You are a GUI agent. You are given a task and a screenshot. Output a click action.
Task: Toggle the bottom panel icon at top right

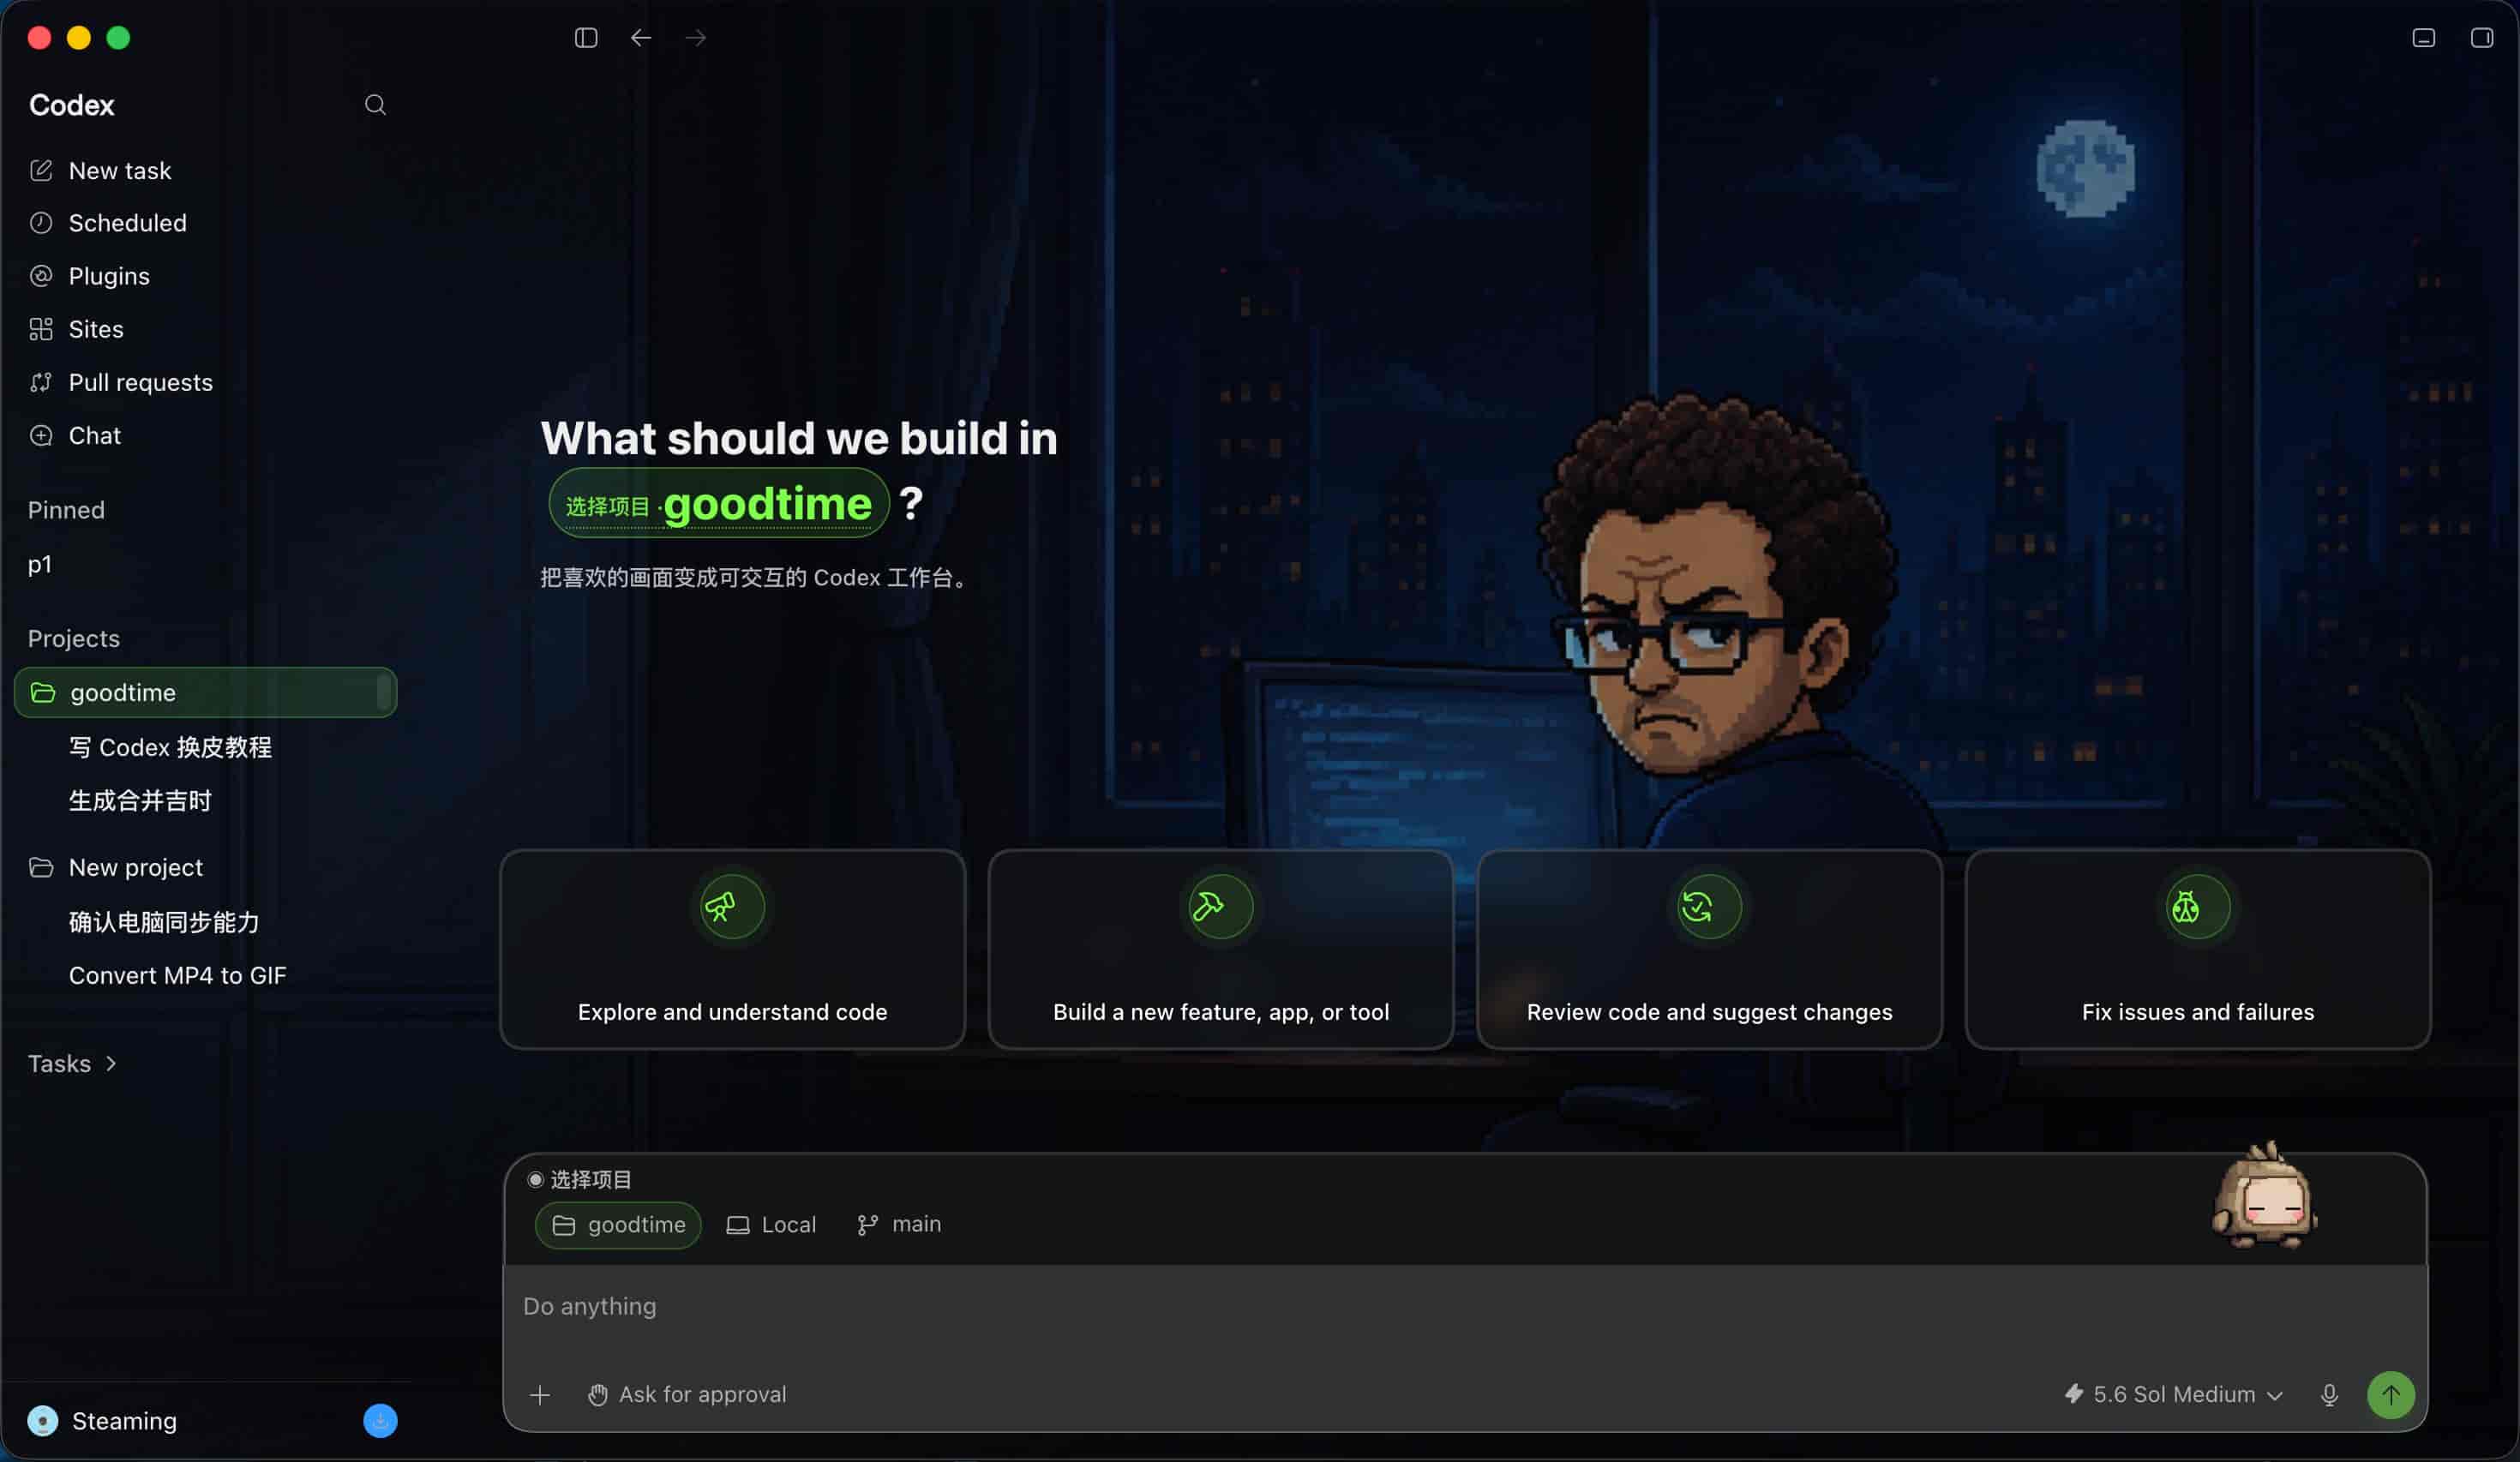2423,38
